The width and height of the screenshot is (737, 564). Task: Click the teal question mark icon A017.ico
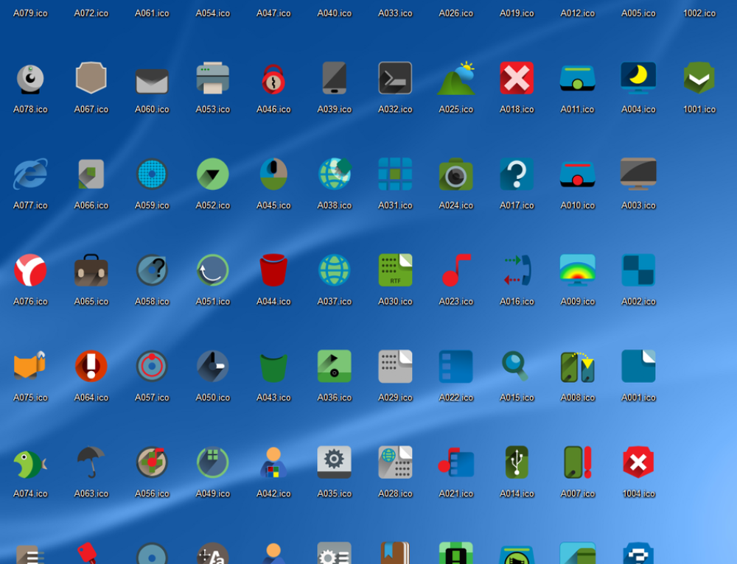[x=517, y=174]
